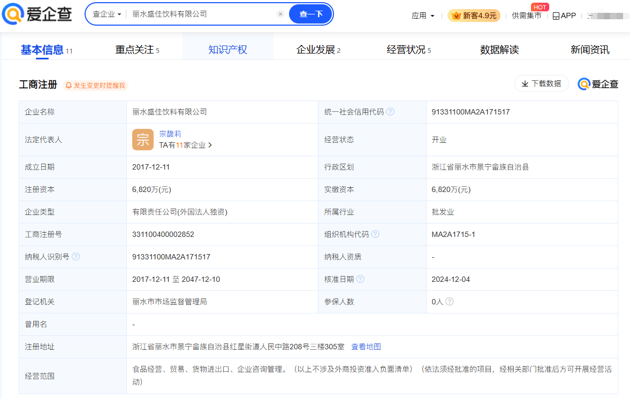Click bell reminder 发生变更时提醒我
Screen dimensions: 630x399
coord(96,86)
